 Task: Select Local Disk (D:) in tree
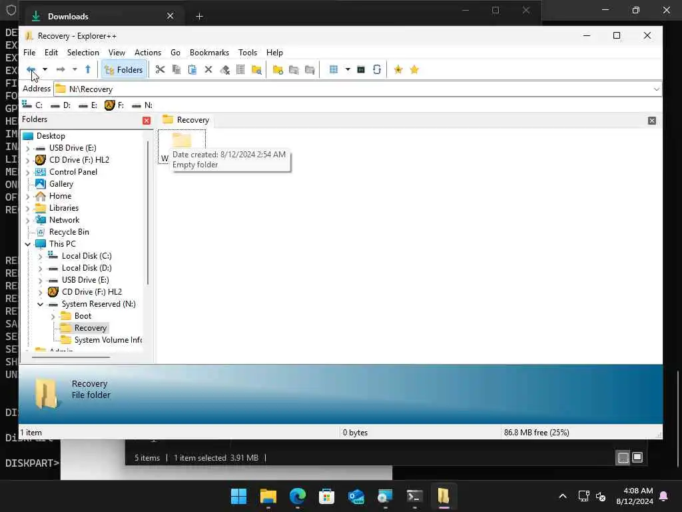(x=86, y=268)
